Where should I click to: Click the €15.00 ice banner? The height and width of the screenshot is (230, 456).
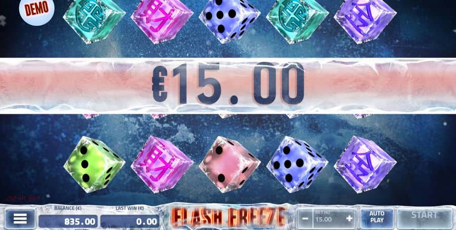pyautogui.click(x=228, y=86)
